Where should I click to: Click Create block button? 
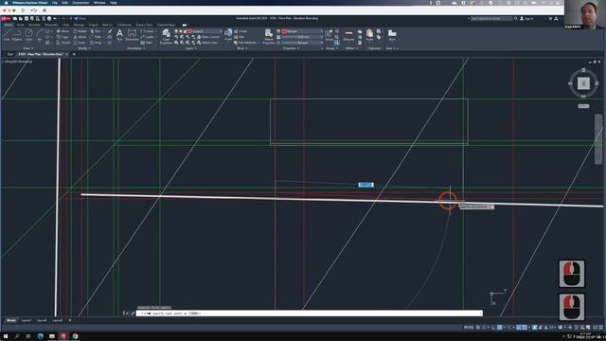tap(241, 31)
